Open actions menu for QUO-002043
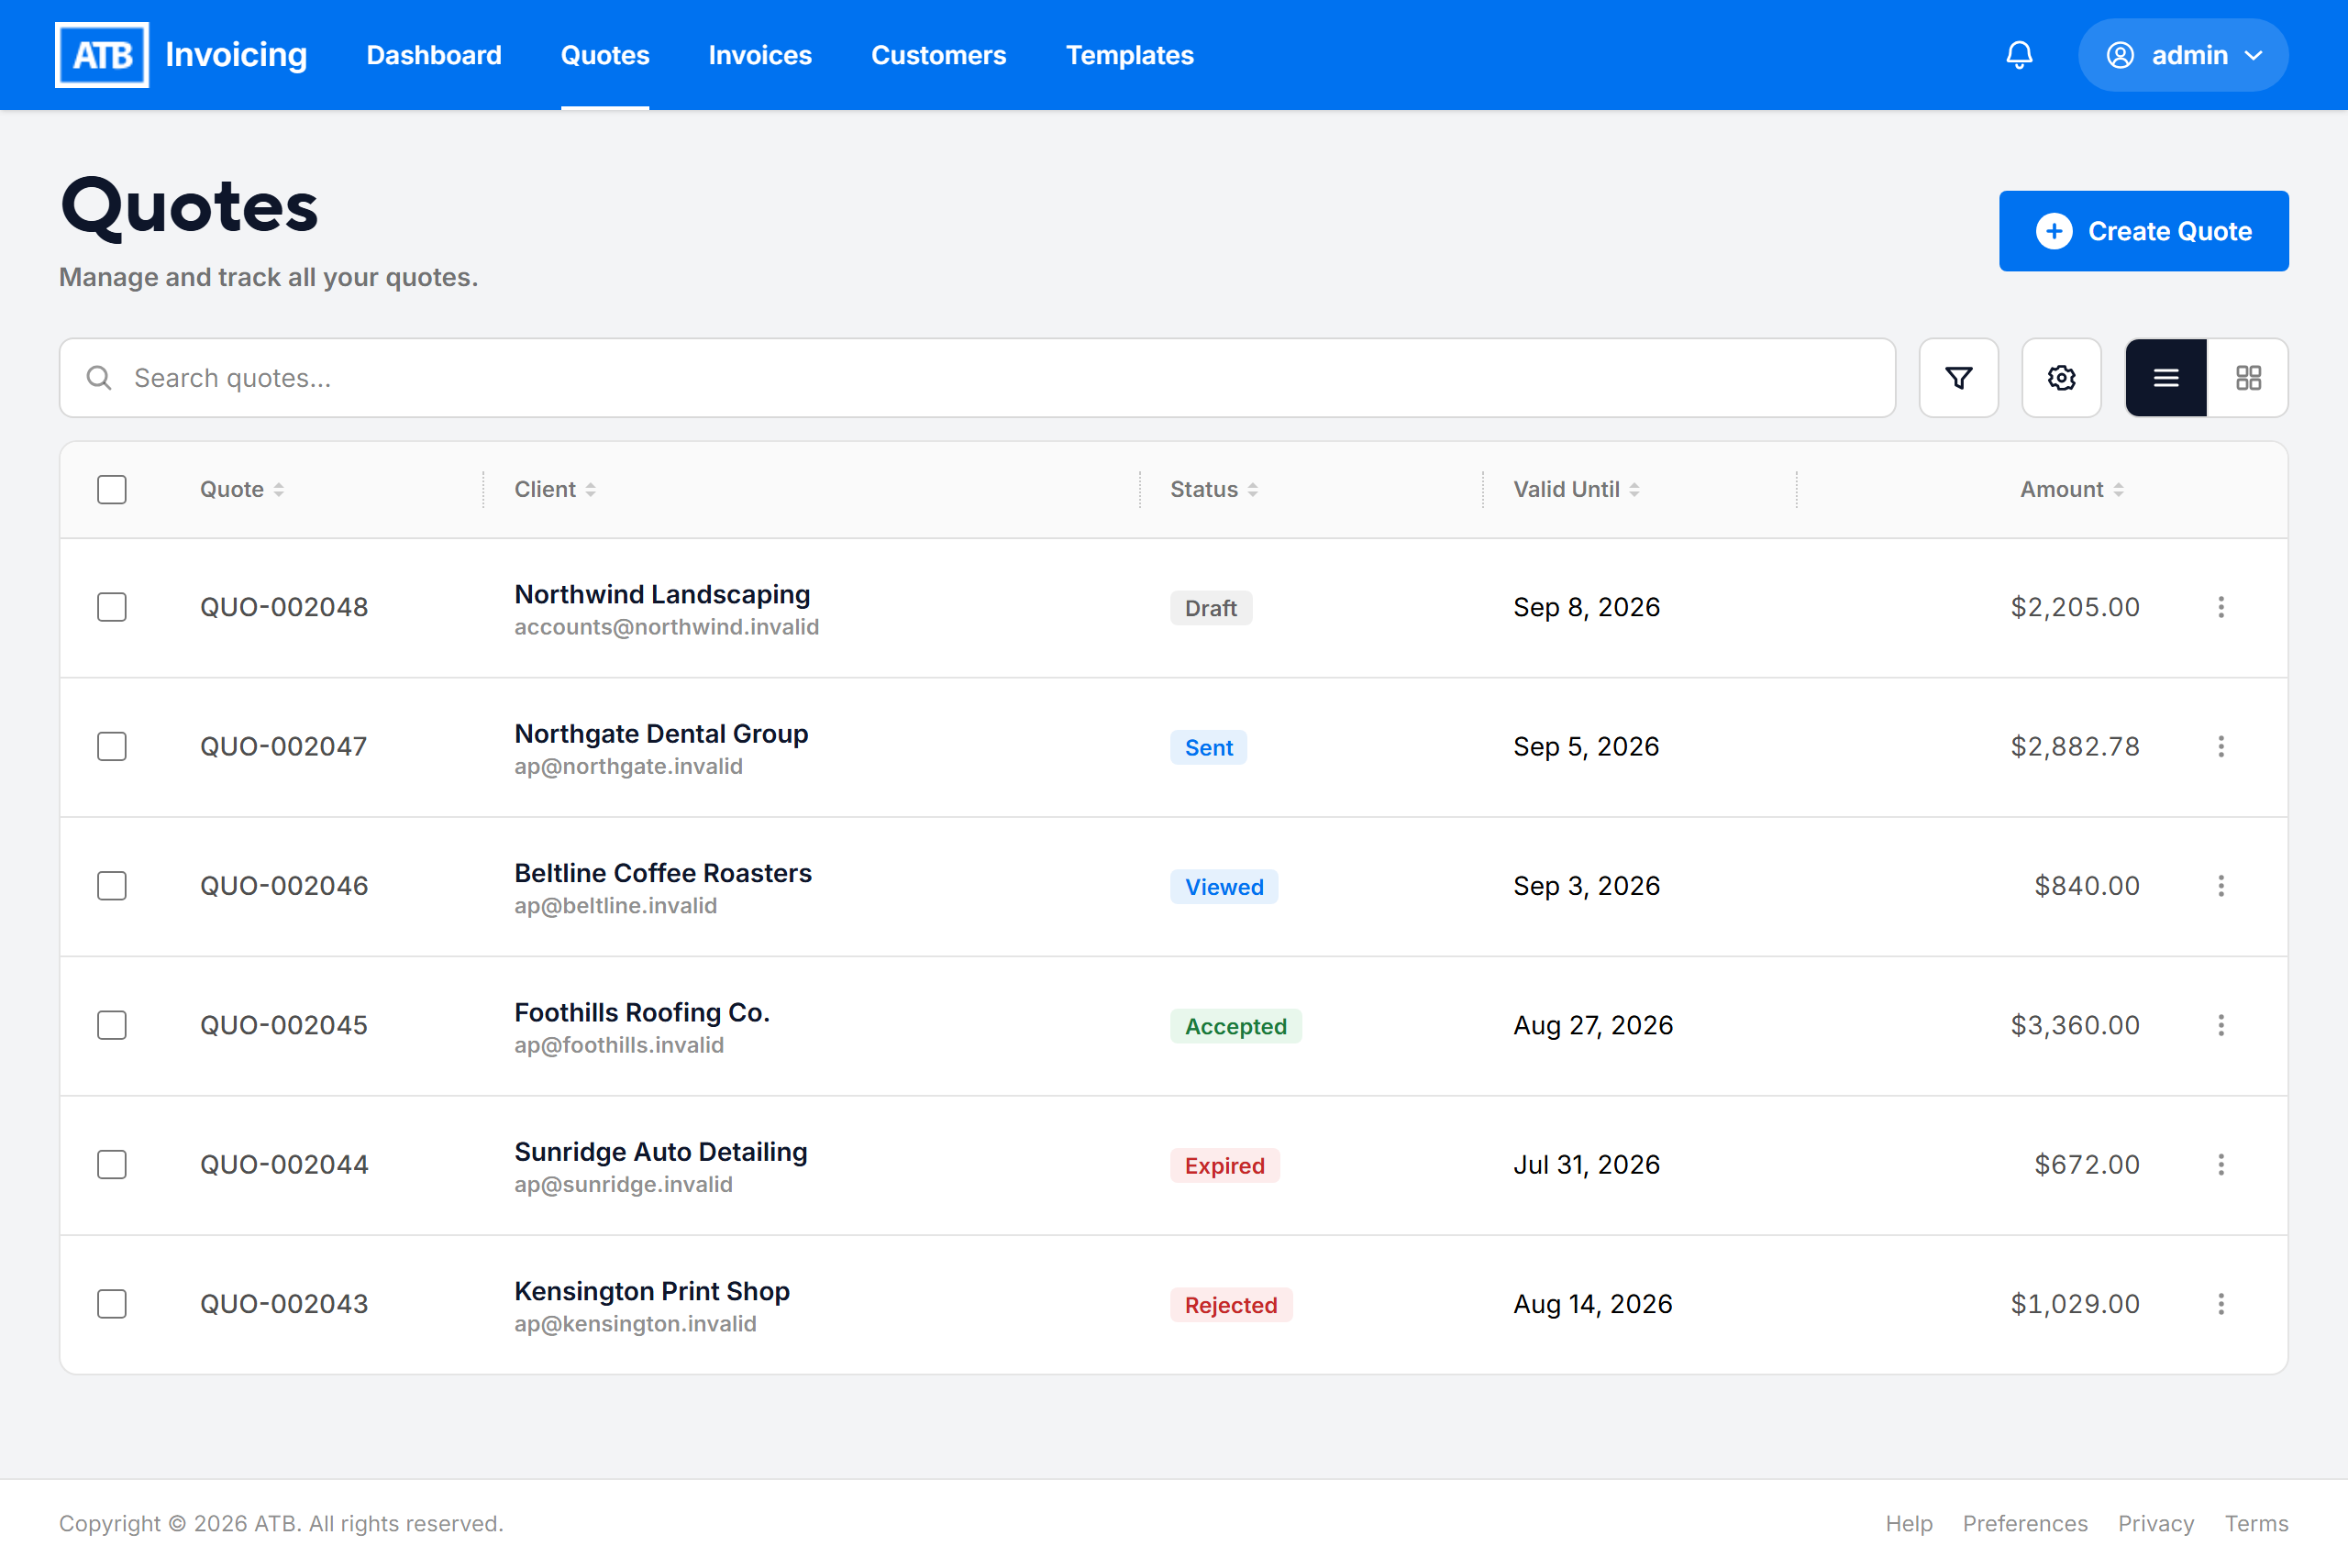Image resolution: width=2348 pixels, height=1568 pixels. 2221,1304
